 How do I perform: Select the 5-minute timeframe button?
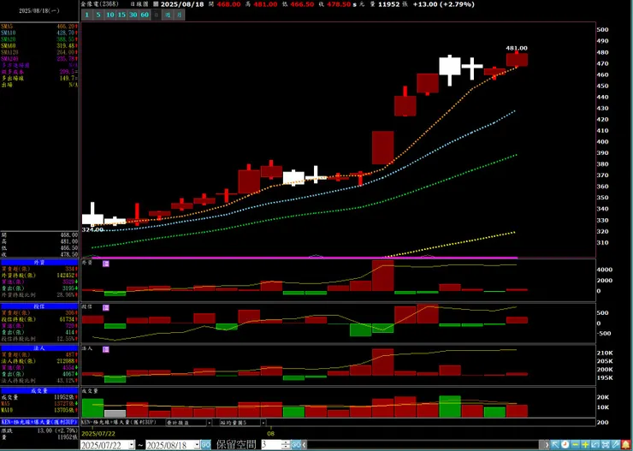coord(98,15)
